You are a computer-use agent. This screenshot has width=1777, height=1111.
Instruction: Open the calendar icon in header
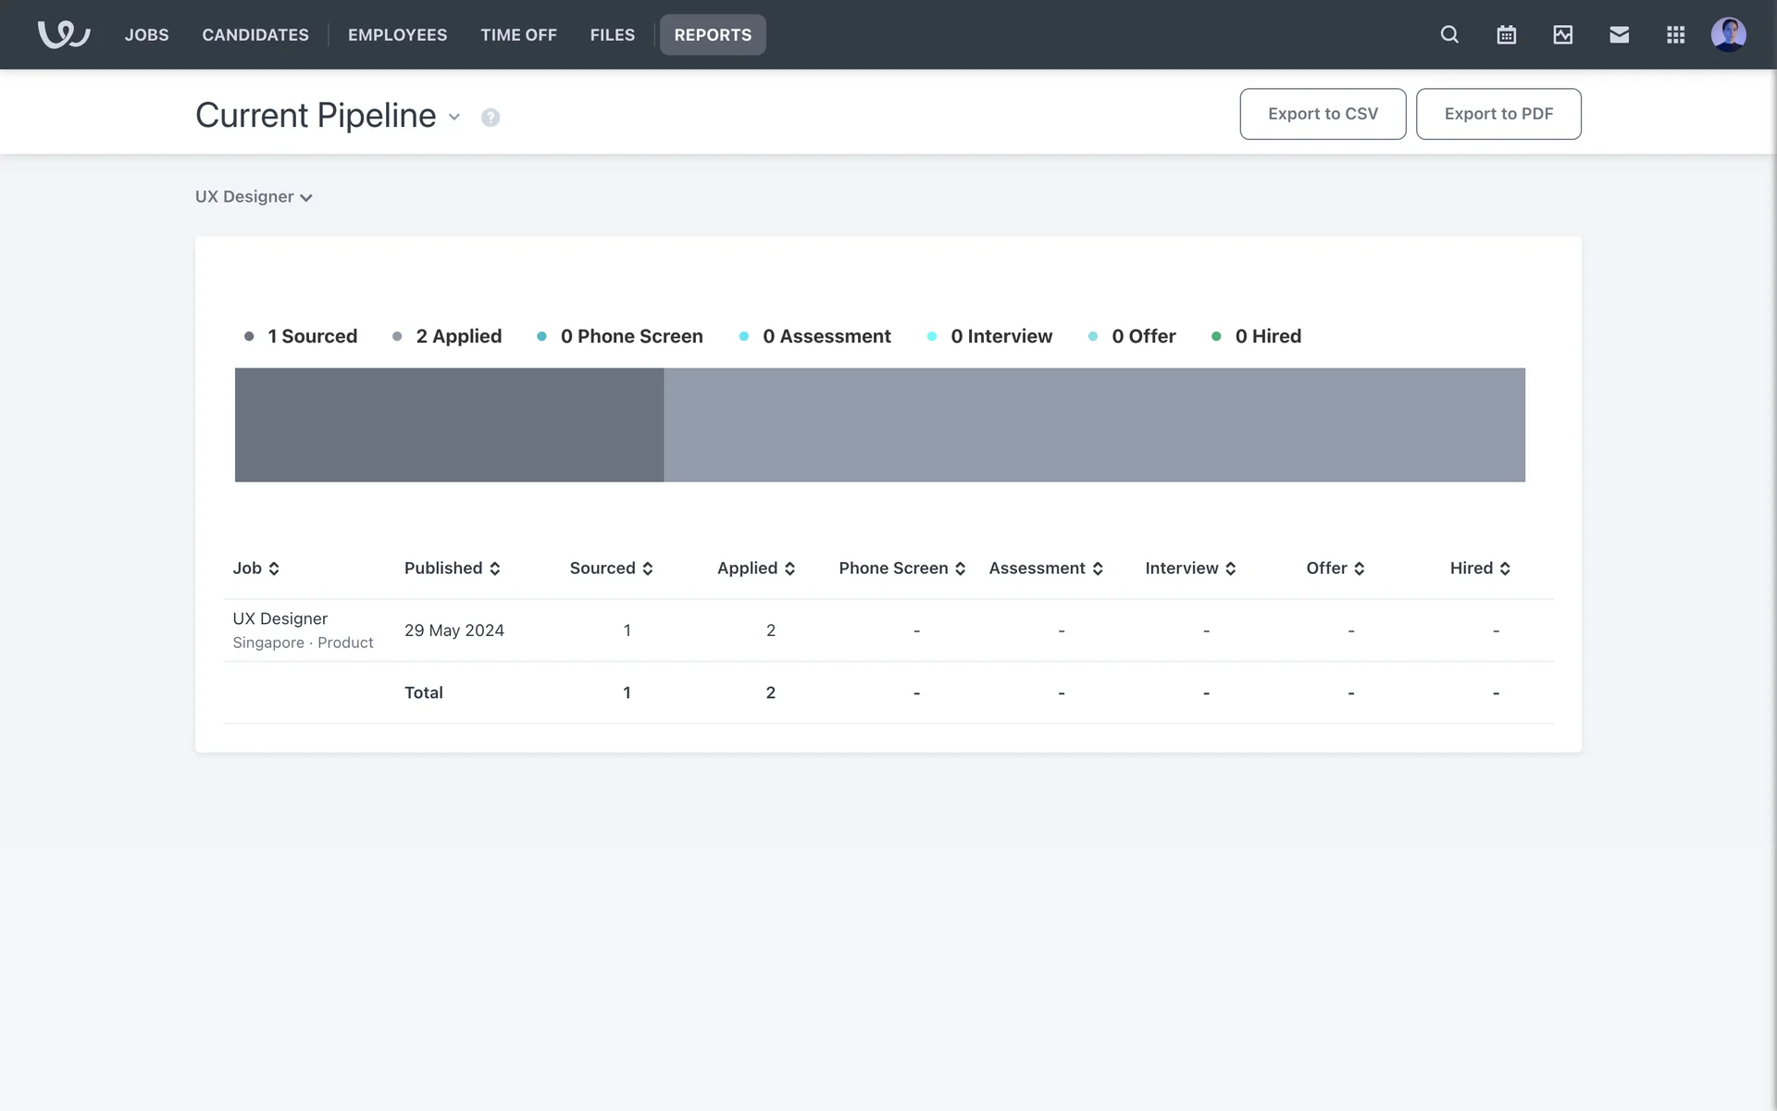[x=1506, y=34]
